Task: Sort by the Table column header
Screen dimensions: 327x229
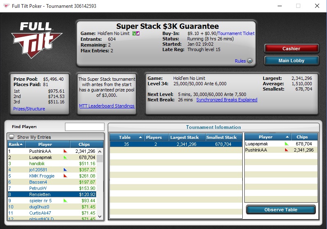Action: pos(127,137)
